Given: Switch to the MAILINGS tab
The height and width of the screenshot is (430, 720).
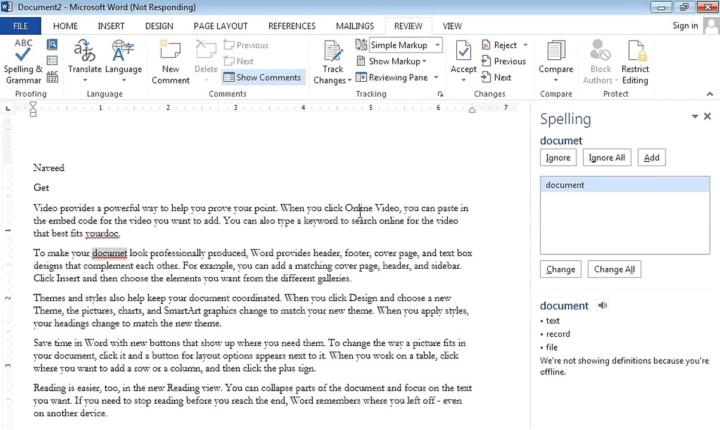Looking at the screenshot, I should tap(355, 26).
